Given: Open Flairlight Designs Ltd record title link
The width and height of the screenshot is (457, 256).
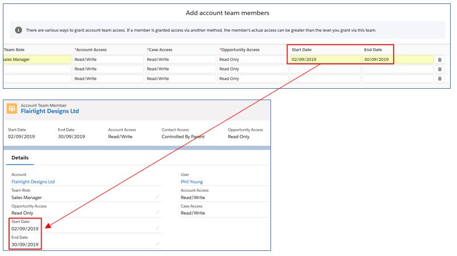Looking at the screenshot, I should pyautogui.click(x=50, y=112).
